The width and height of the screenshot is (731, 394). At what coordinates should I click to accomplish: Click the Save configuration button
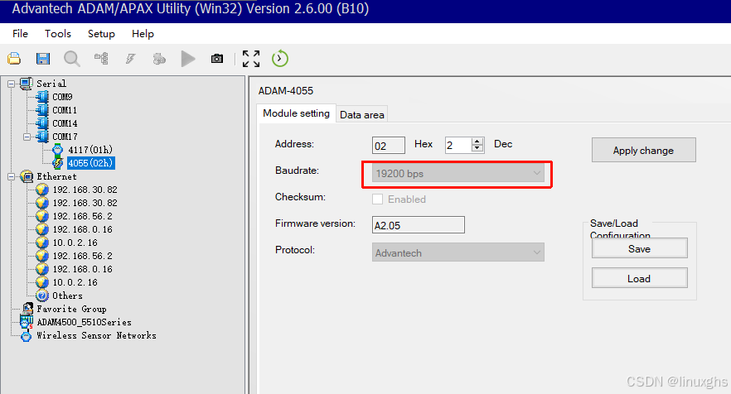(x=639, y=248)
